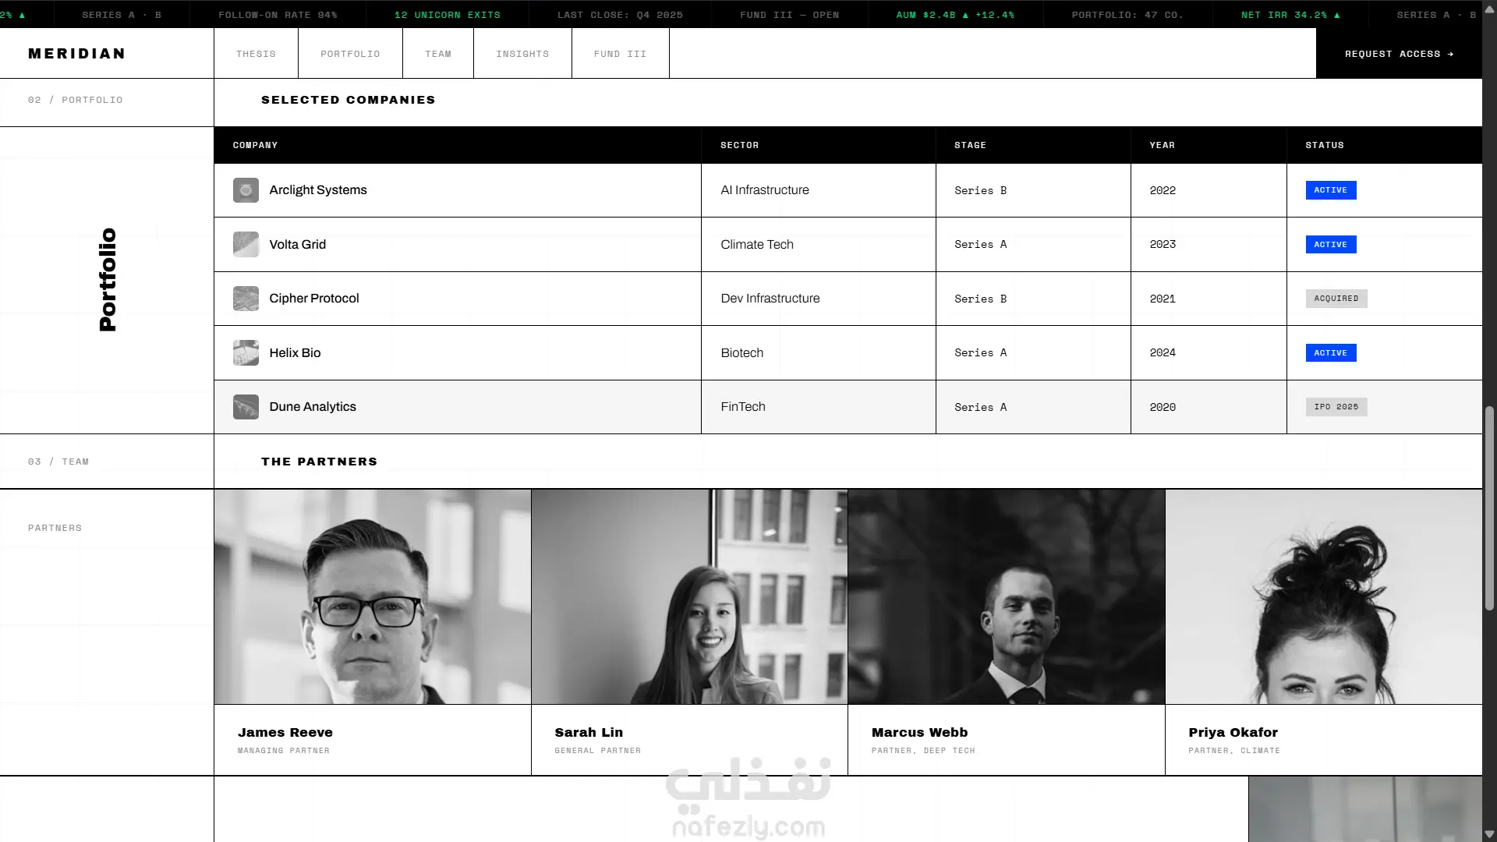The width and height of the screenshot is (1497, 842).
Task: Click the Request Access button
Action: (1399, 54)
